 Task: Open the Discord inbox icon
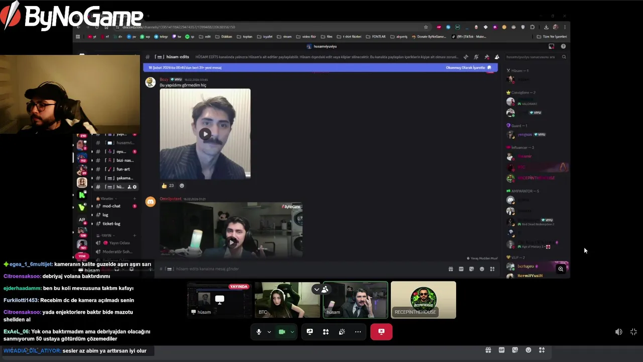[x=551, y=46]
